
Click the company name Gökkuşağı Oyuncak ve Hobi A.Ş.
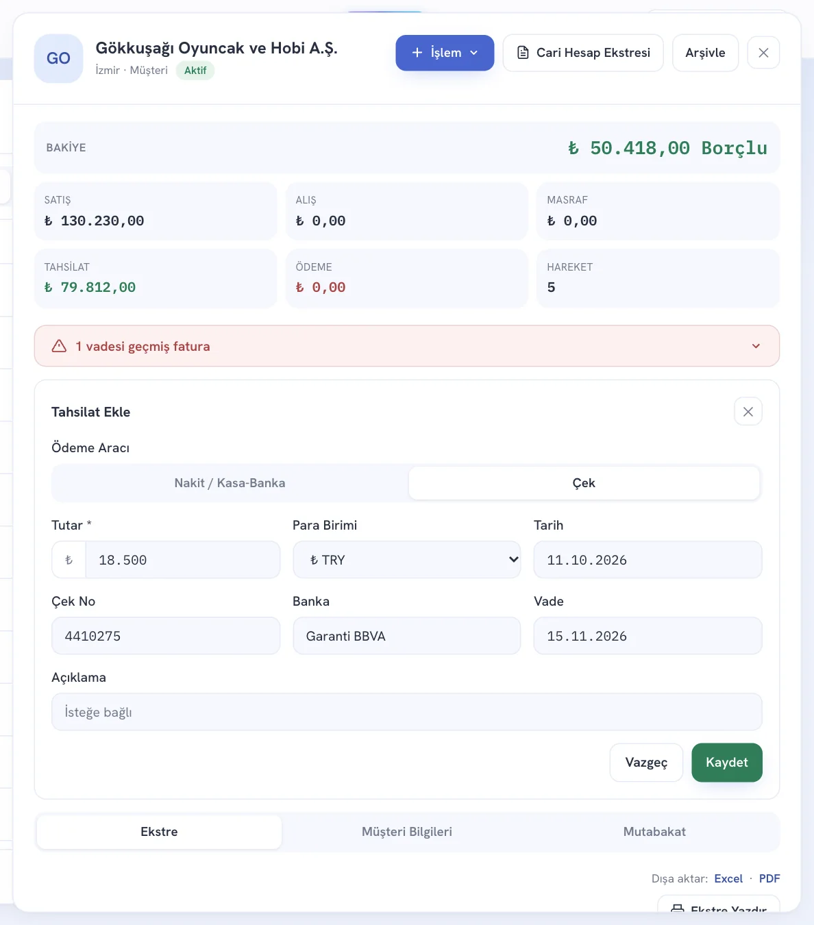(x=217, y=48)
